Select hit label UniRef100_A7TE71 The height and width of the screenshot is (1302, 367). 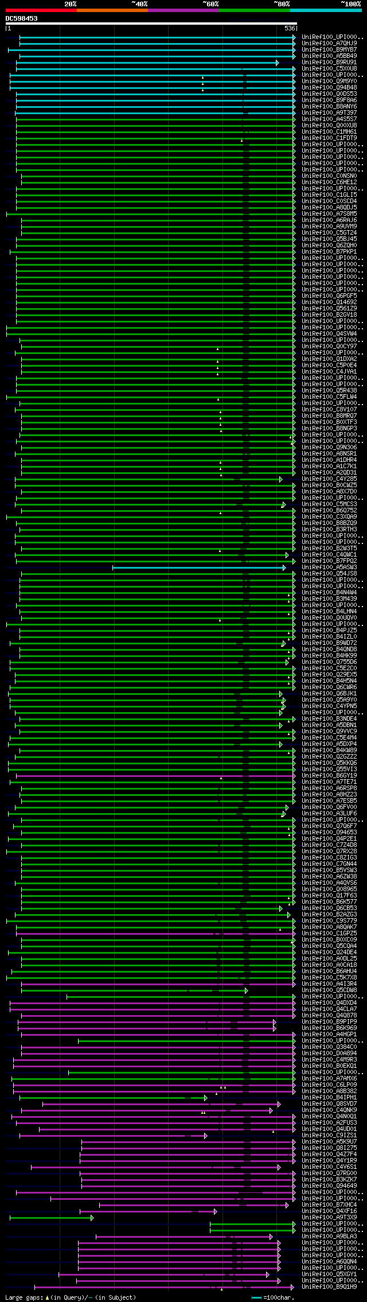tap(329, 782)
